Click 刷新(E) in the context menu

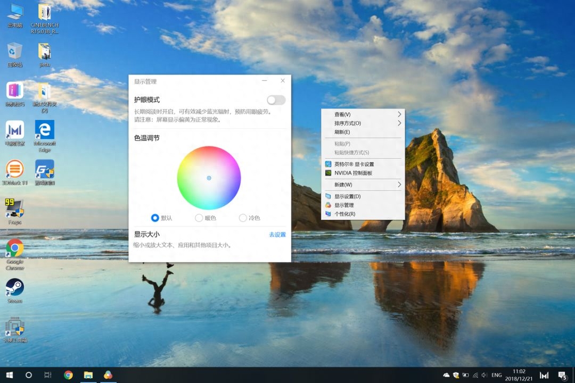click(342, 132)
